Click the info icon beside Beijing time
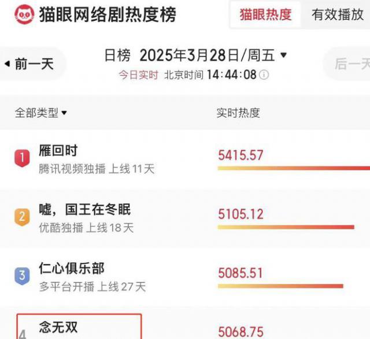370x339 pixels. coord(264,75)
